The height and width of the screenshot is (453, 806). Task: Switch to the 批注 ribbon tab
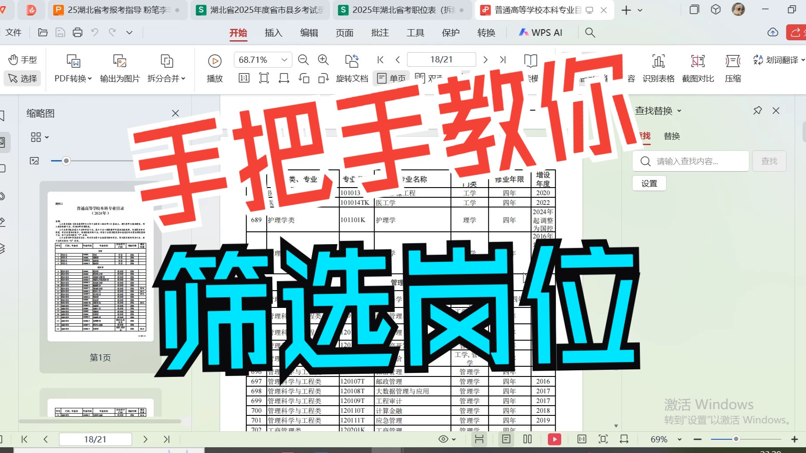coord(380,33)
